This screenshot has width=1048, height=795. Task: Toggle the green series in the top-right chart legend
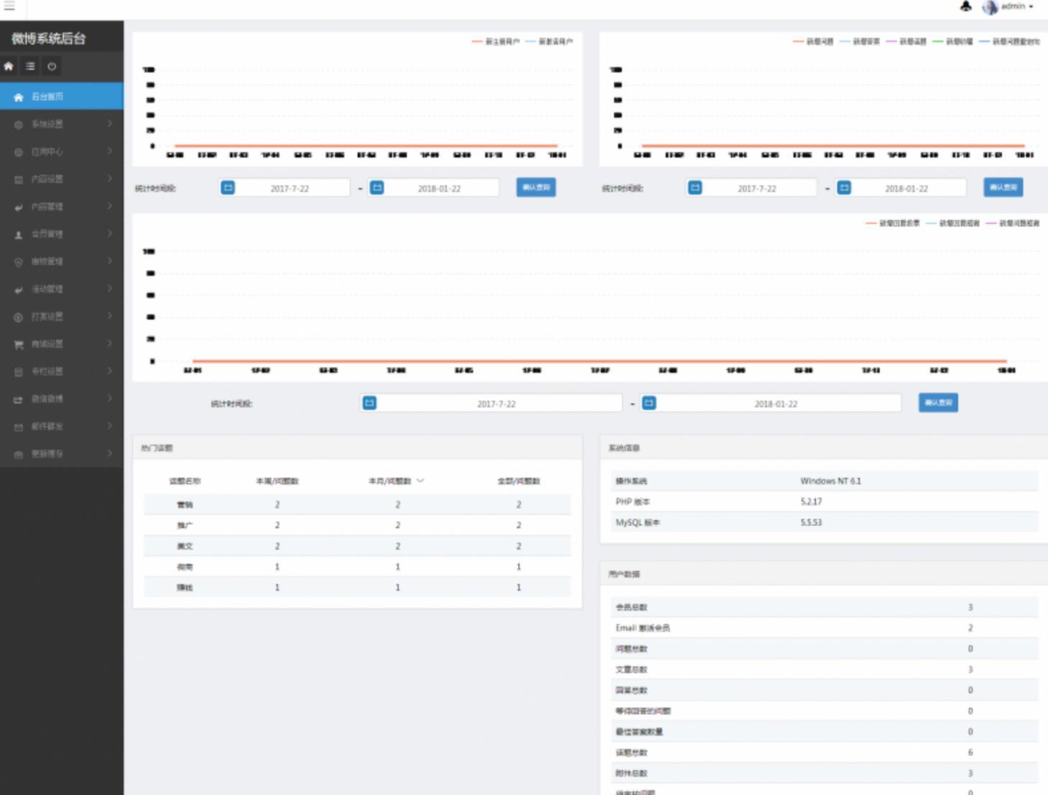pyautogui.click(x=953, y=42)
